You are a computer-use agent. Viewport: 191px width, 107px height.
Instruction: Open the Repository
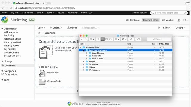tap(73, 12)
